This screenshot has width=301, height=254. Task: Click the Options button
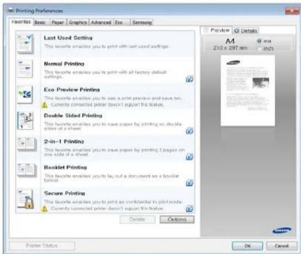pyautogui.click(x=177, y=219)
